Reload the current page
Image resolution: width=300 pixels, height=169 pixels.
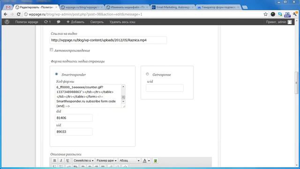pyautogui.click(x=19, y=14)
